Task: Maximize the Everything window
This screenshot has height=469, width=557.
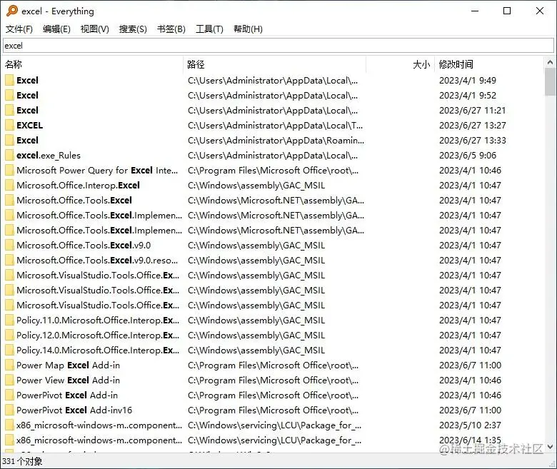Action: [x=507, y=11]
